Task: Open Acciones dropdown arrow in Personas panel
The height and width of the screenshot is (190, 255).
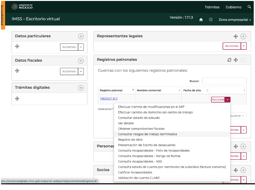Action: tap(244, 156)
